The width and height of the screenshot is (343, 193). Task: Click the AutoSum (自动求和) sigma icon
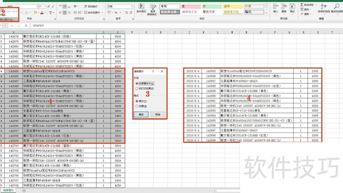(x=302, y=4)
